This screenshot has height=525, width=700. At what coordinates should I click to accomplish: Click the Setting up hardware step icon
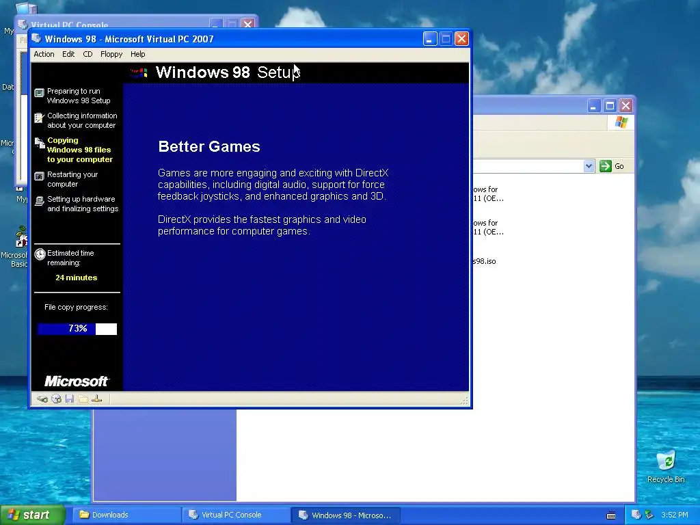pos(39,201)
